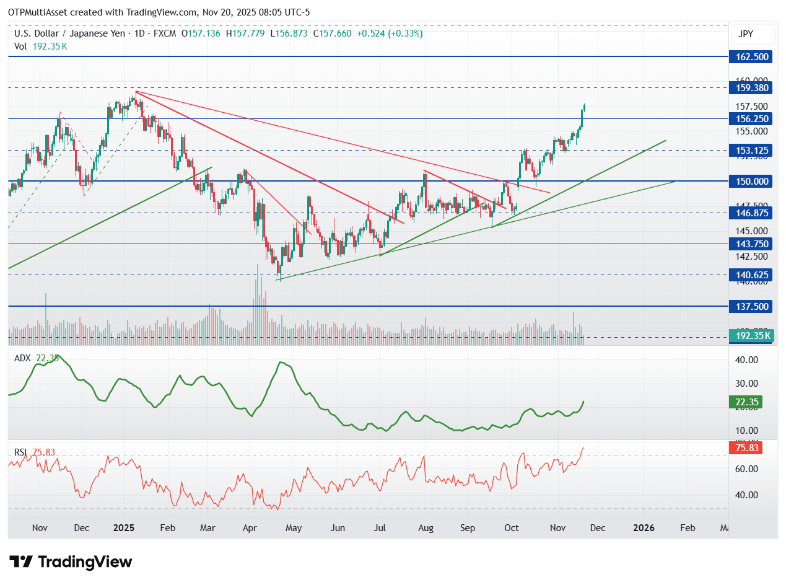Click the JPY currency box
Viewport: 786px width, 585px height.
click(754, 34)
